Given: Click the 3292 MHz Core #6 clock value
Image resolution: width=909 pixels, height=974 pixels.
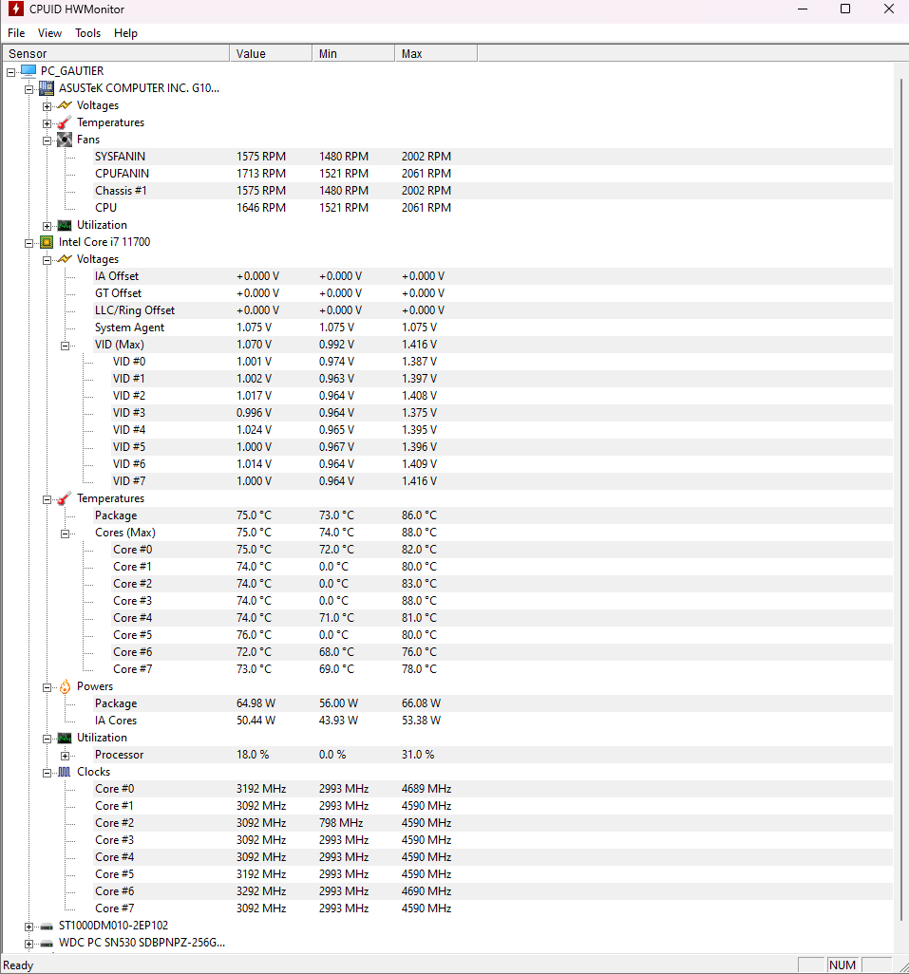Looking at the screenshot, I should (x=261, y=890).
